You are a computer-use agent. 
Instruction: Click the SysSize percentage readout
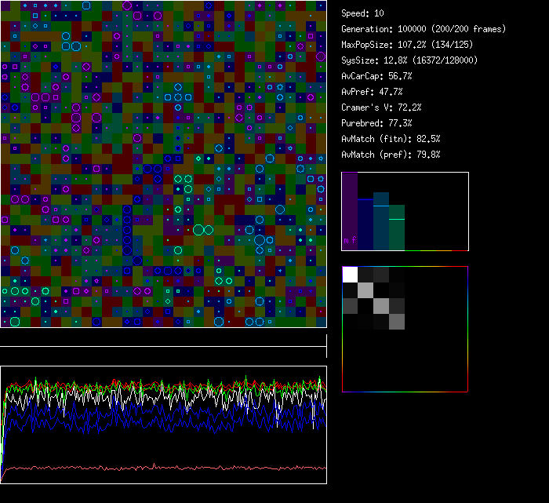pos(409,60)
